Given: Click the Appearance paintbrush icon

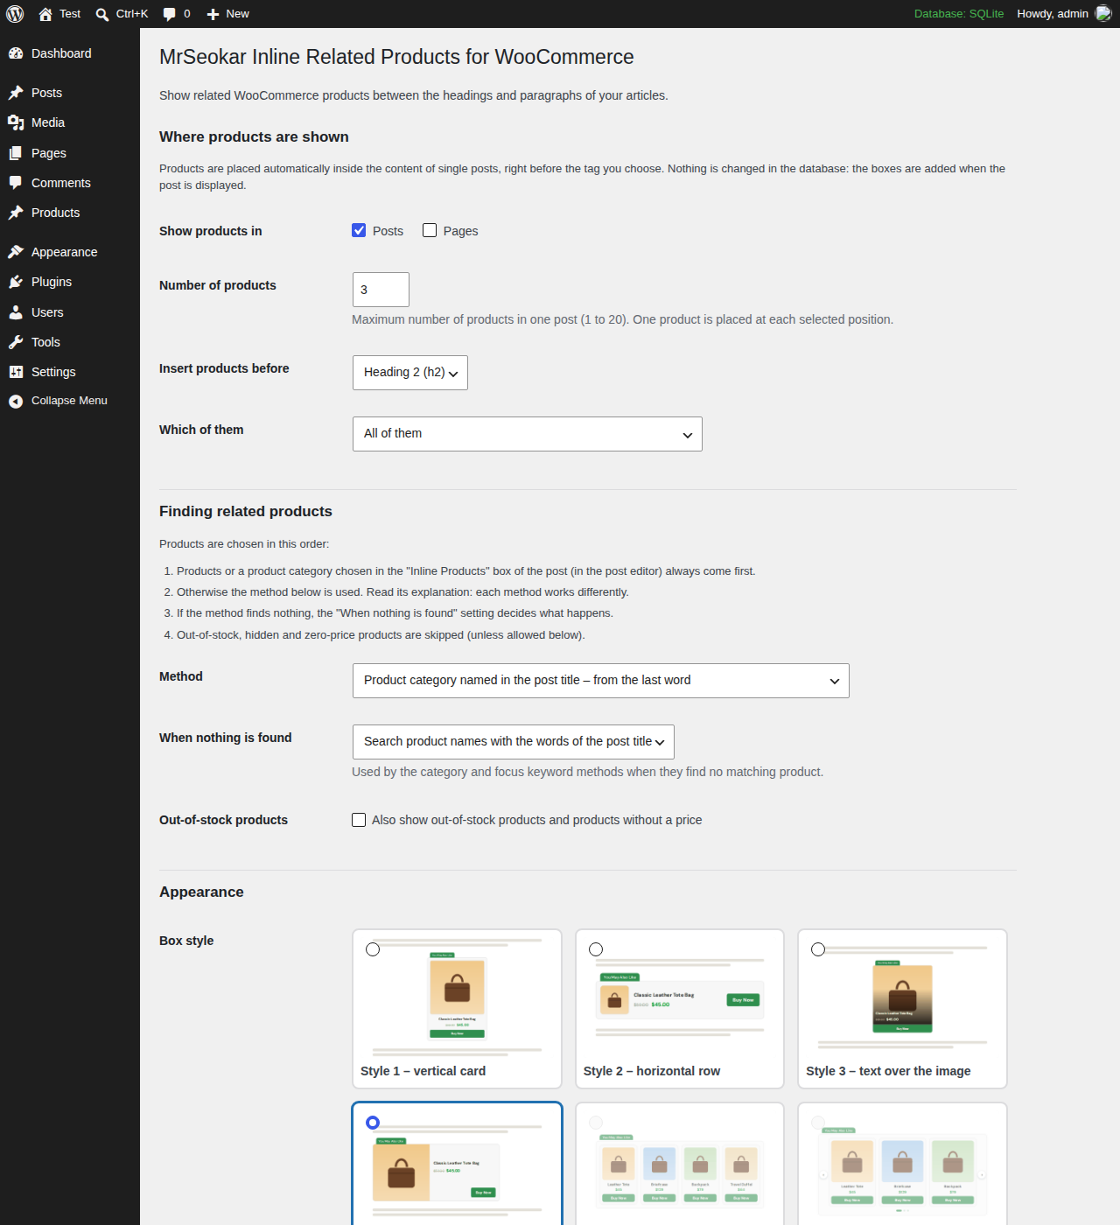Looking at the screenshot, I should tap(16, 252).
